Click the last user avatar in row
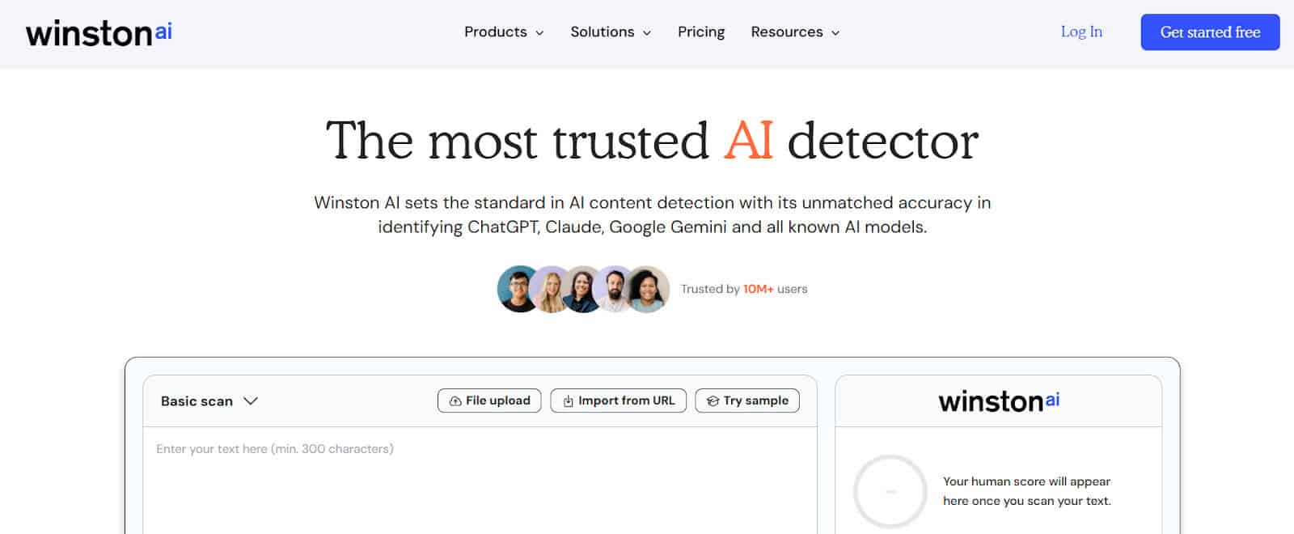The width and height of the screenshot is (1294, 534). point(648,289)
